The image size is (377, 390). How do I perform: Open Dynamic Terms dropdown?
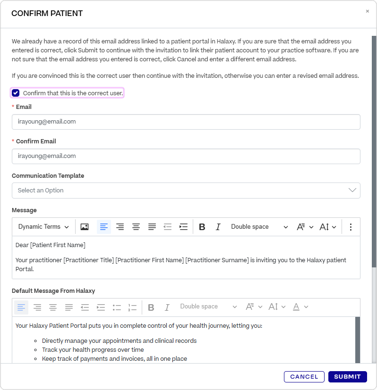(x=43, y=227)
